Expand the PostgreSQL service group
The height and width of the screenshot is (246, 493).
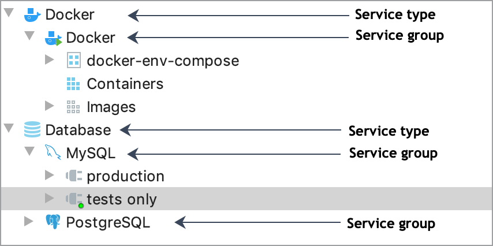pyautogui.click(x=29, y=222)
